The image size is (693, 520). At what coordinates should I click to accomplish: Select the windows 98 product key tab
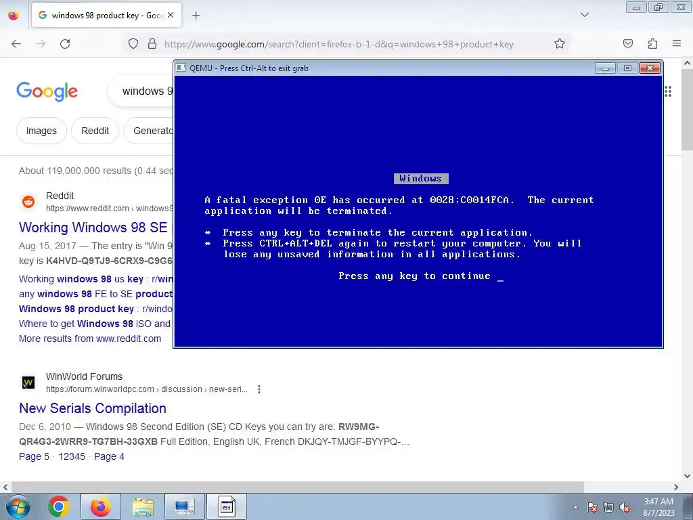pos(106,15)
